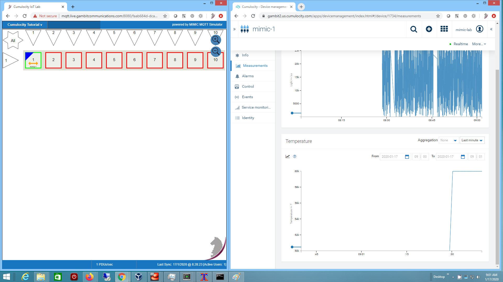Reload the Device management page
This screenshot has width=503, height=282.
tap(253, 16)
